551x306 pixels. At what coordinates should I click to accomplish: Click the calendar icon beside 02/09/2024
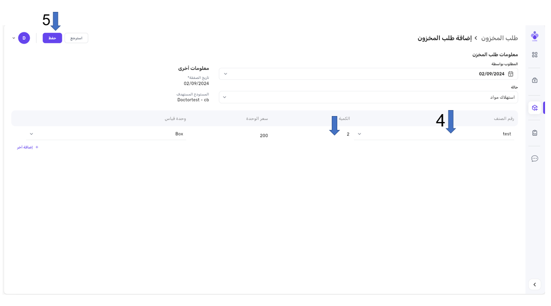pyautogui.click(x=510, y=74)
